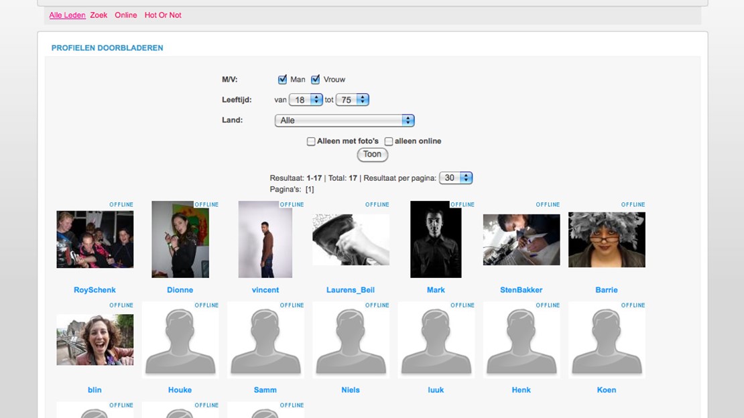Viewport: 744px width, 418px height.
Task: Go to the Zoek tab
Action: (99, 15)
